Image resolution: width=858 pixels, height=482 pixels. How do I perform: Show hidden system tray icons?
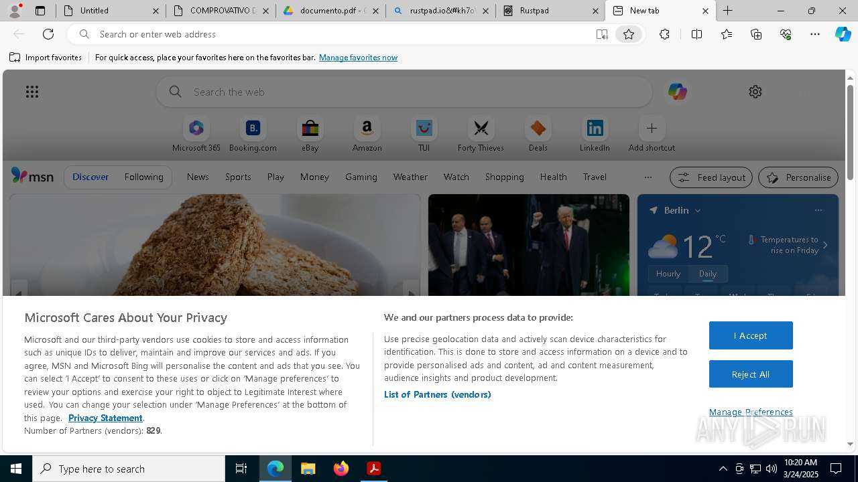point(723,469)
